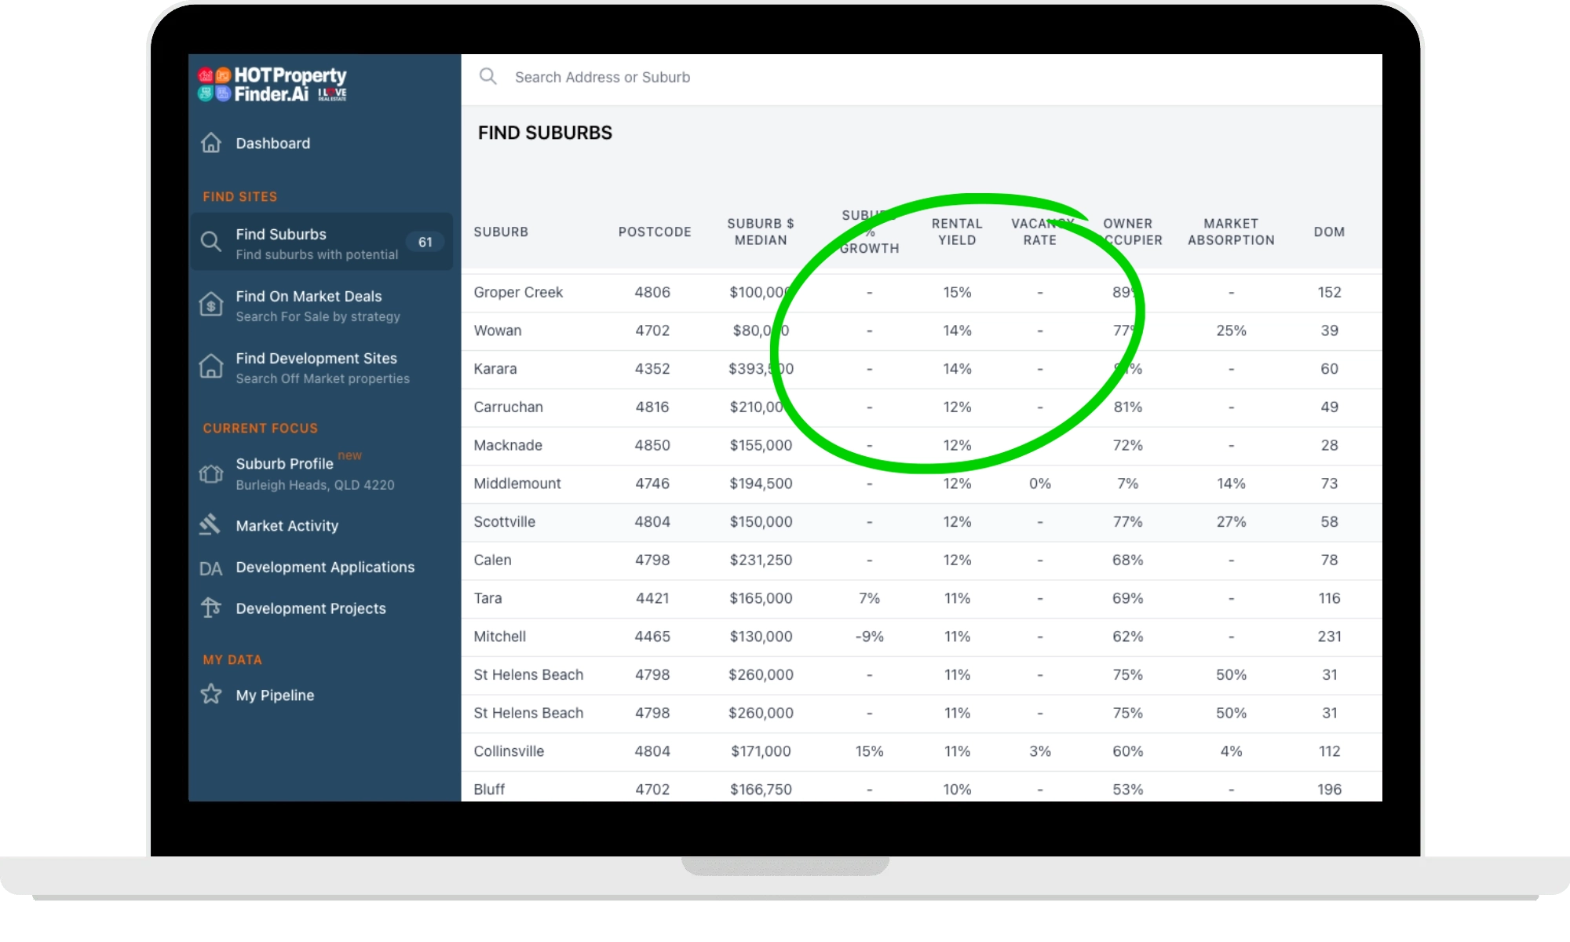The image size is (1570, 942).
Task: Click the My Pipeline star icon
Action: [211, 694]
